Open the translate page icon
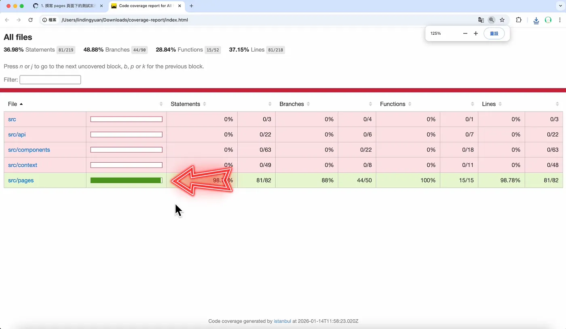 [481, 20]
